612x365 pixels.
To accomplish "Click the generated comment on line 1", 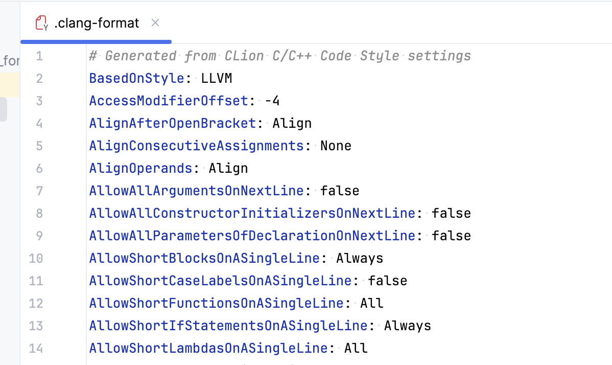I will pyautogui.click(x=279, y=56).
